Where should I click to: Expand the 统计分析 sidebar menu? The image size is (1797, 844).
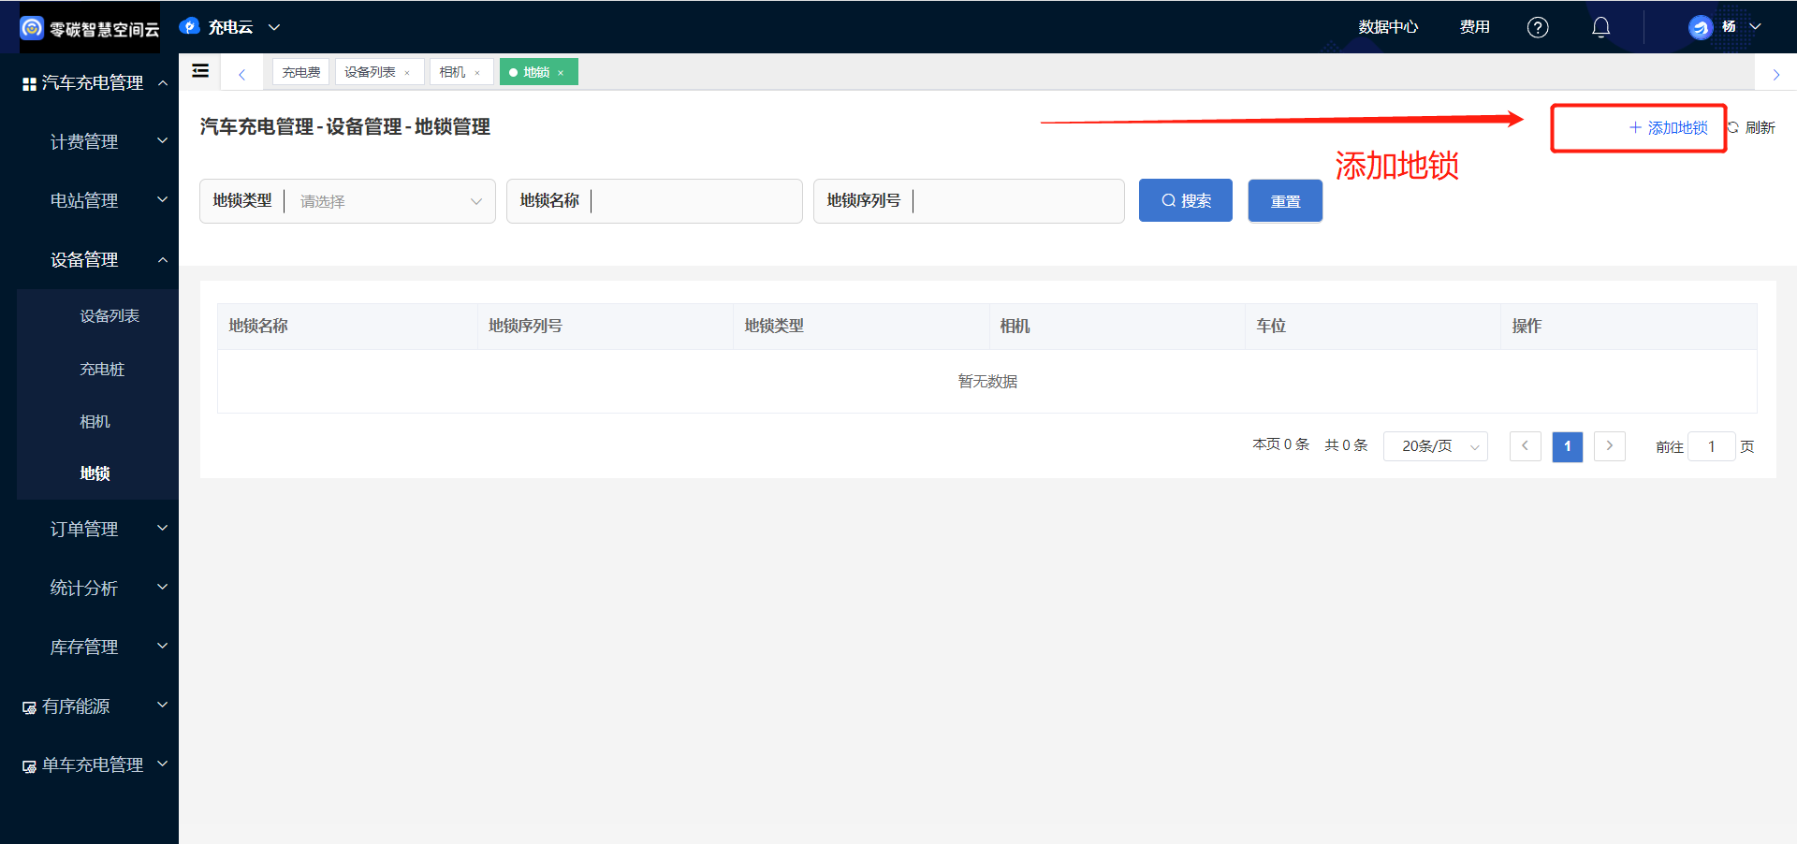point(89,589)
